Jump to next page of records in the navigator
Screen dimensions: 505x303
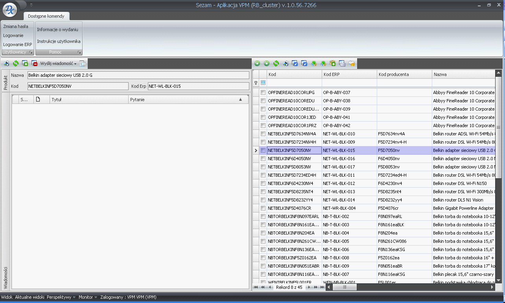pyautogui.click(x=316, y=287)
